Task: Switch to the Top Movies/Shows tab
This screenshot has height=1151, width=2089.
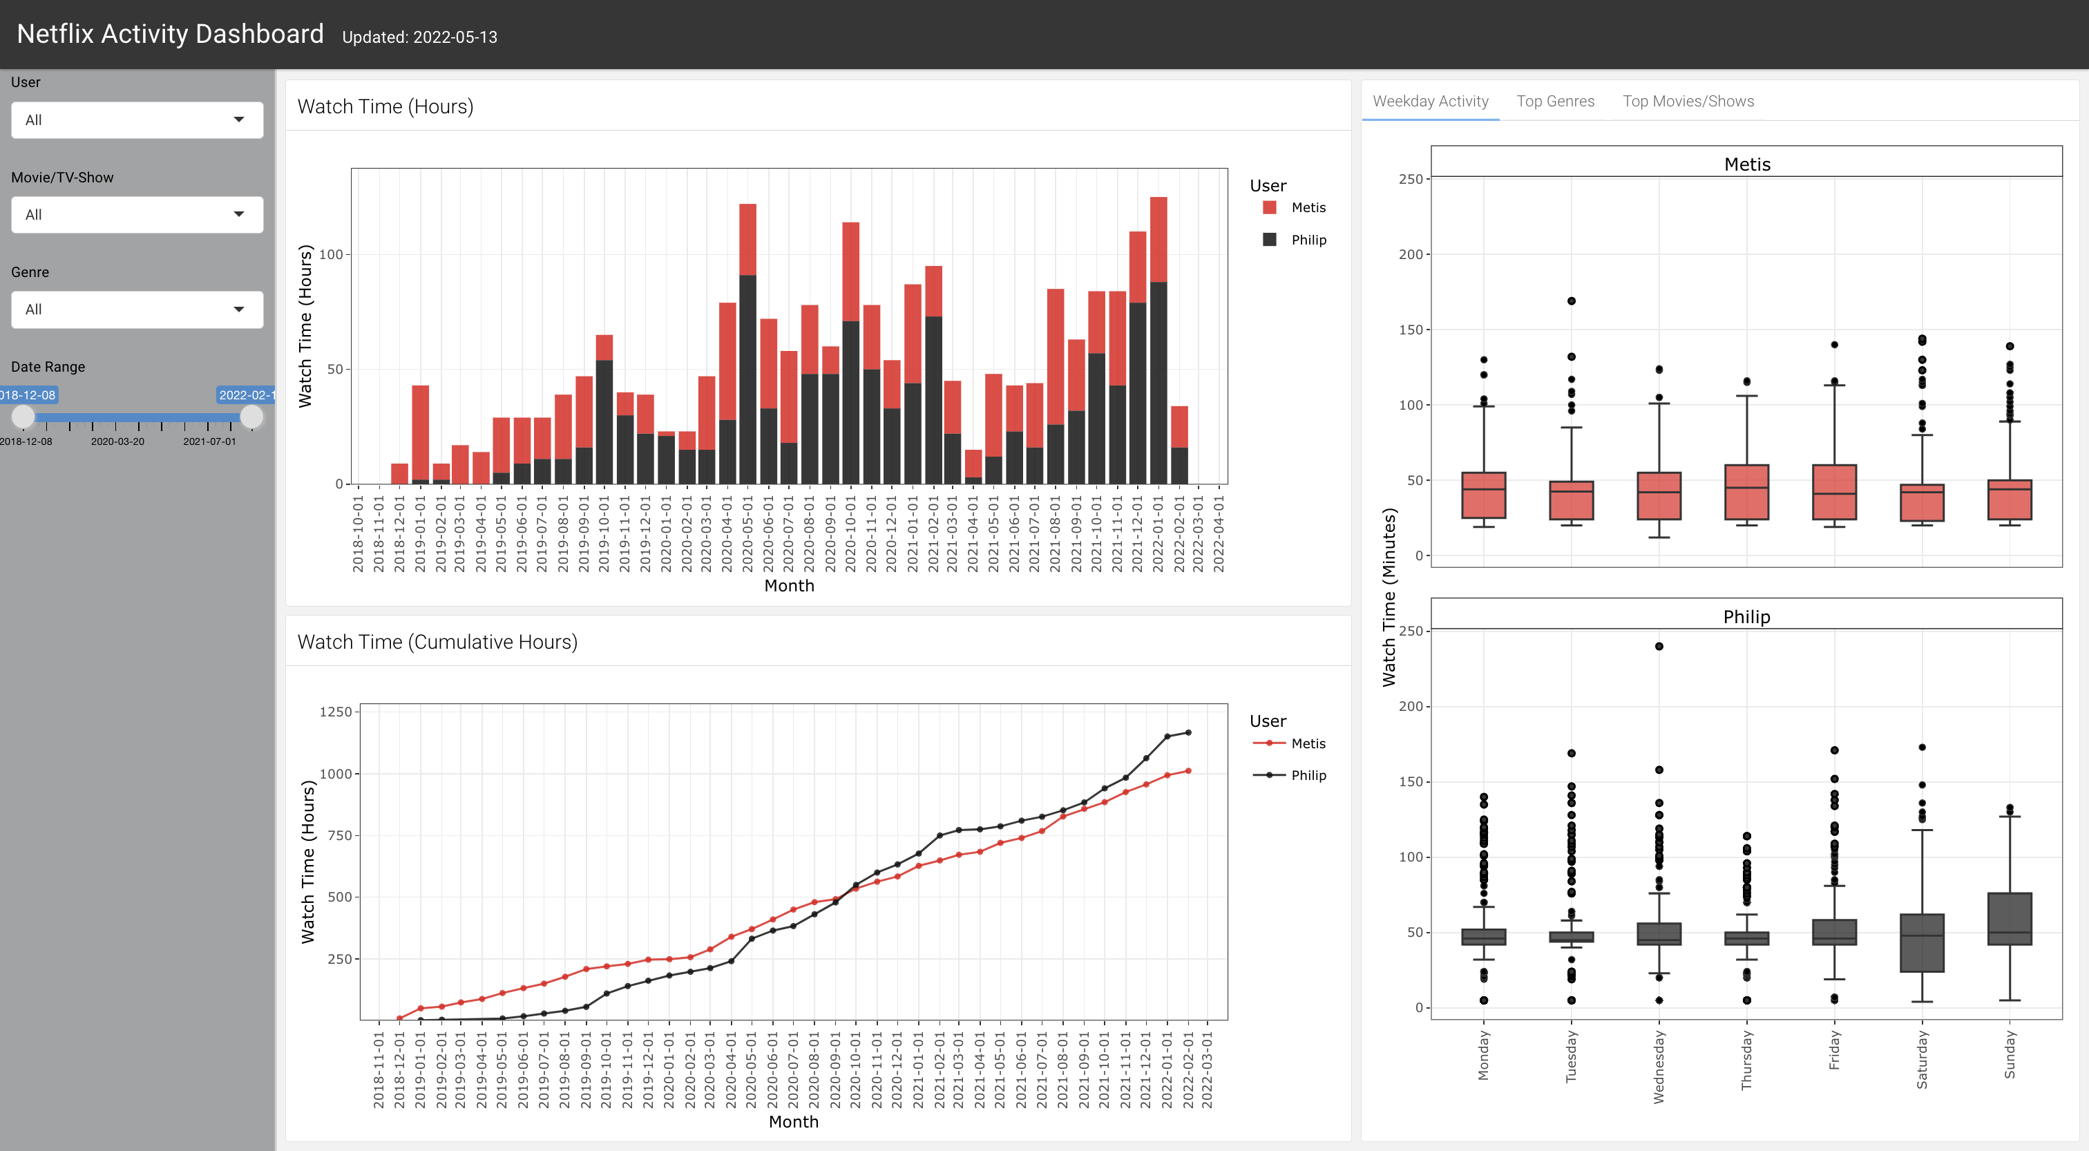Action: point(1688,102)
